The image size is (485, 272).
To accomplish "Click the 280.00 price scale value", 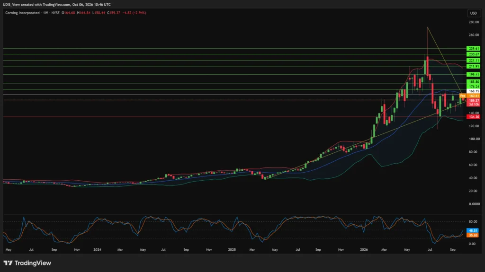I will pyautogui.click(x=474, y=22).
